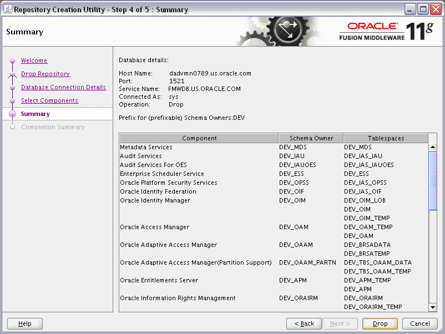
Task: Open Database Connection Details
Action: point(63,87)
